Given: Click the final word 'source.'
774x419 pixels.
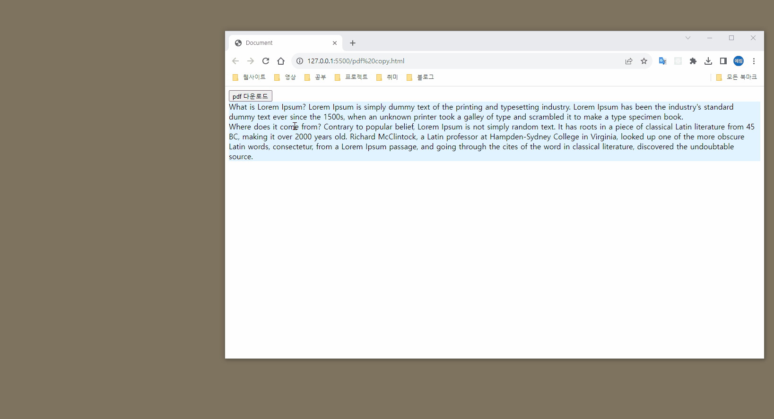Looking at the screenshot, I should pos(241,157).
